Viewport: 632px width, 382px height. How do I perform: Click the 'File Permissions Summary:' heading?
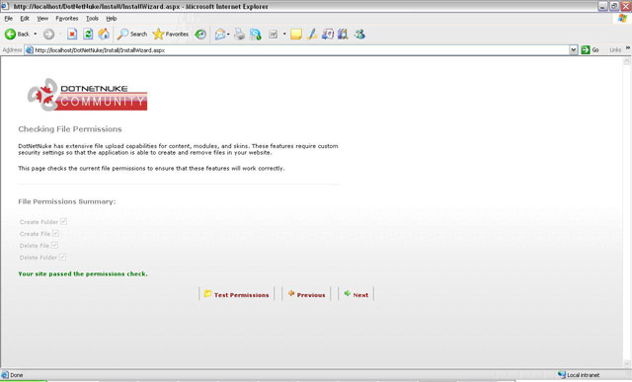point(66,201)
